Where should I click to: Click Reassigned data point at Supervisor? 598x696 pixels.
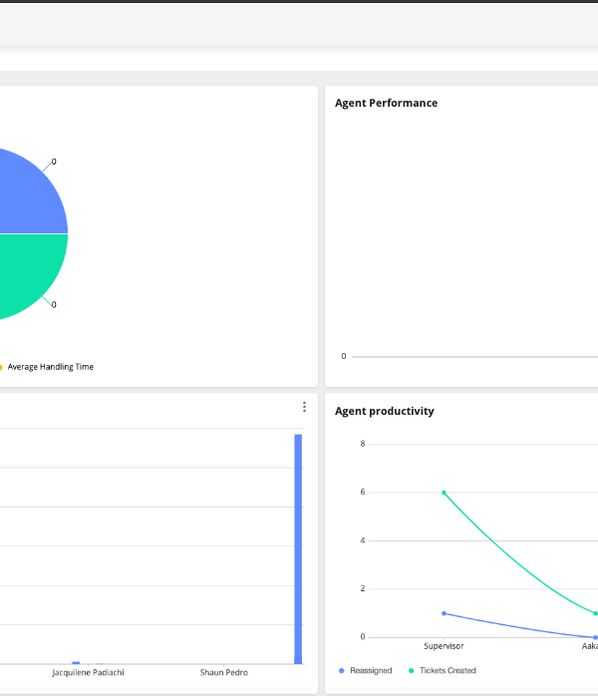click(x=445, y=613)
